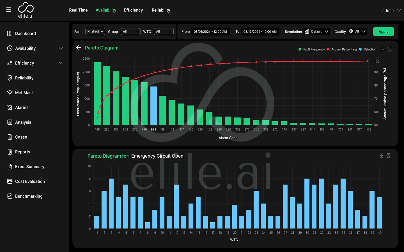404x252 pixels.
Task: Switch to the Availability top tab
Action: (x=106, y=10)
